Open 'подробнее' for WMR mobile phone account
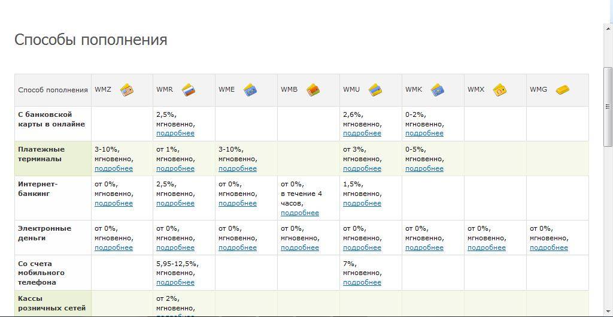Screen dimensions: 613x317 pos(175,282)
